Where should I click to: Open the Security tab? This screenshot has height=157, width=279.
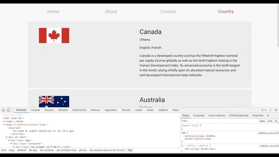pyautogui.click(x=126, y=110)
